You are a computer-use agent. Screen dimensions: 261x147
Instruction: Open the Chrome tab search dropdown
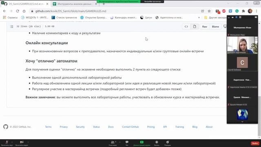tap(228, 4)
